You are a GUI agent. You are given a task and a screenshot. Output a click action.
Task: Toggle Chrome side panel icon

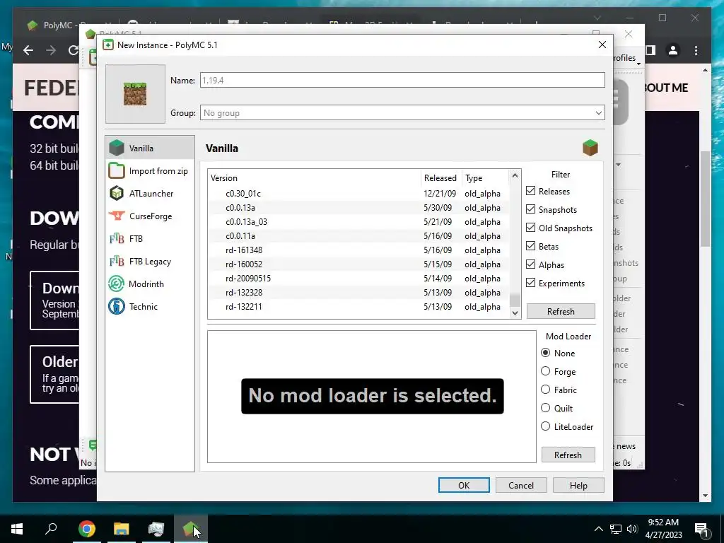click(650, 50)
